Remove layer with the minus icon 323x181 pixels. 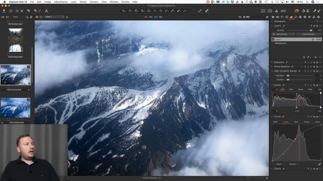tap(320, 57)
